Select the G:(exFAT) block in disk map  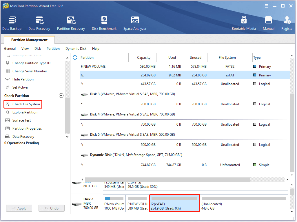pyautogui.click(x=174, y=204)
